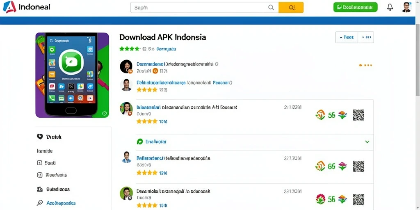
Task: Open the Deanniolat entry title
Action: pos(173,192)
